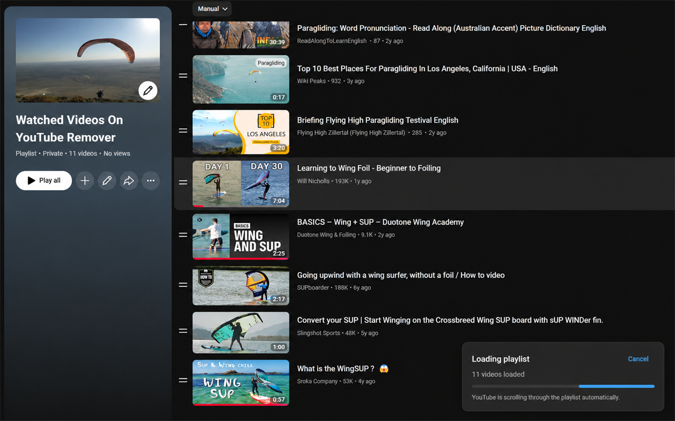Play the Convert your SUP thumbnail
Viewport: 675px width, 421px height.
(241, 333)
